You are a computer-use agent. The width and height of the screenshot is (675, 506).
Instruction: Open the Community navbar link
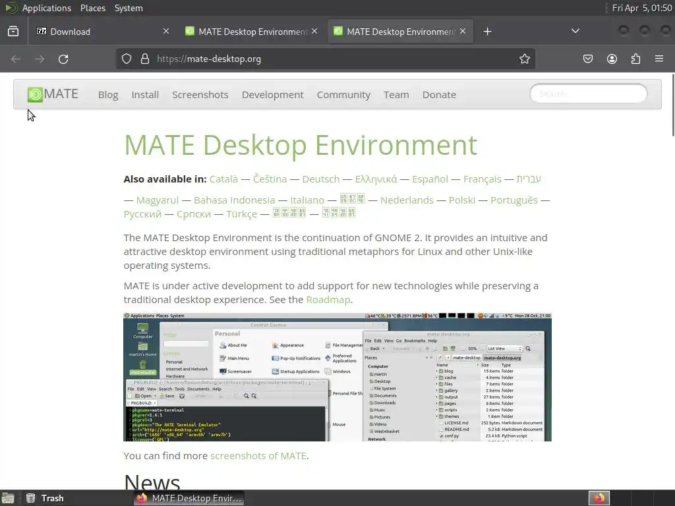tap(343, 95)
